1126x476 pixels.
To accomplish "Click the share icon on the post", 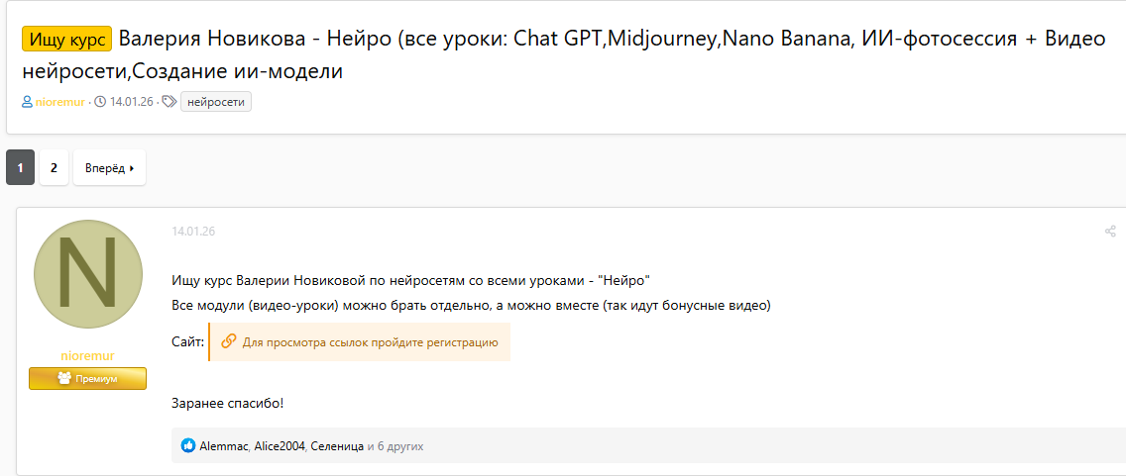I will click(1110, 232).
